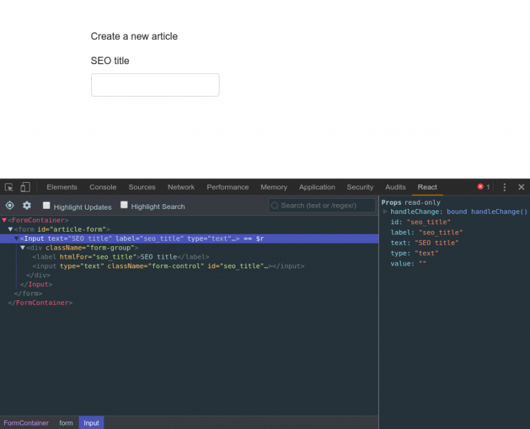Click the red error count icon
530x429 pixels.
tap(480, 187)
